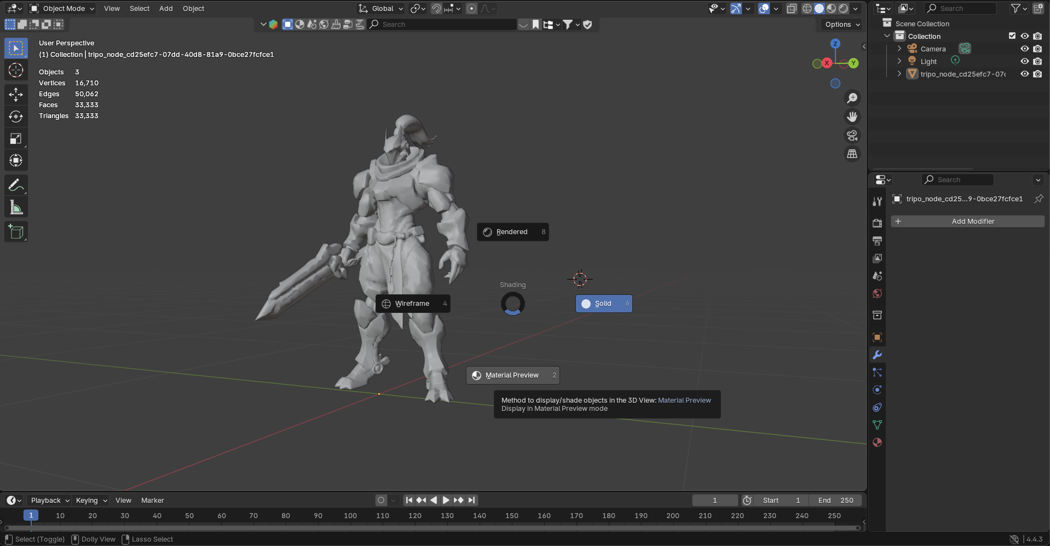Click the Options button in the viewport header
Screen dimensions: 1050x546
tap(842, 25)
